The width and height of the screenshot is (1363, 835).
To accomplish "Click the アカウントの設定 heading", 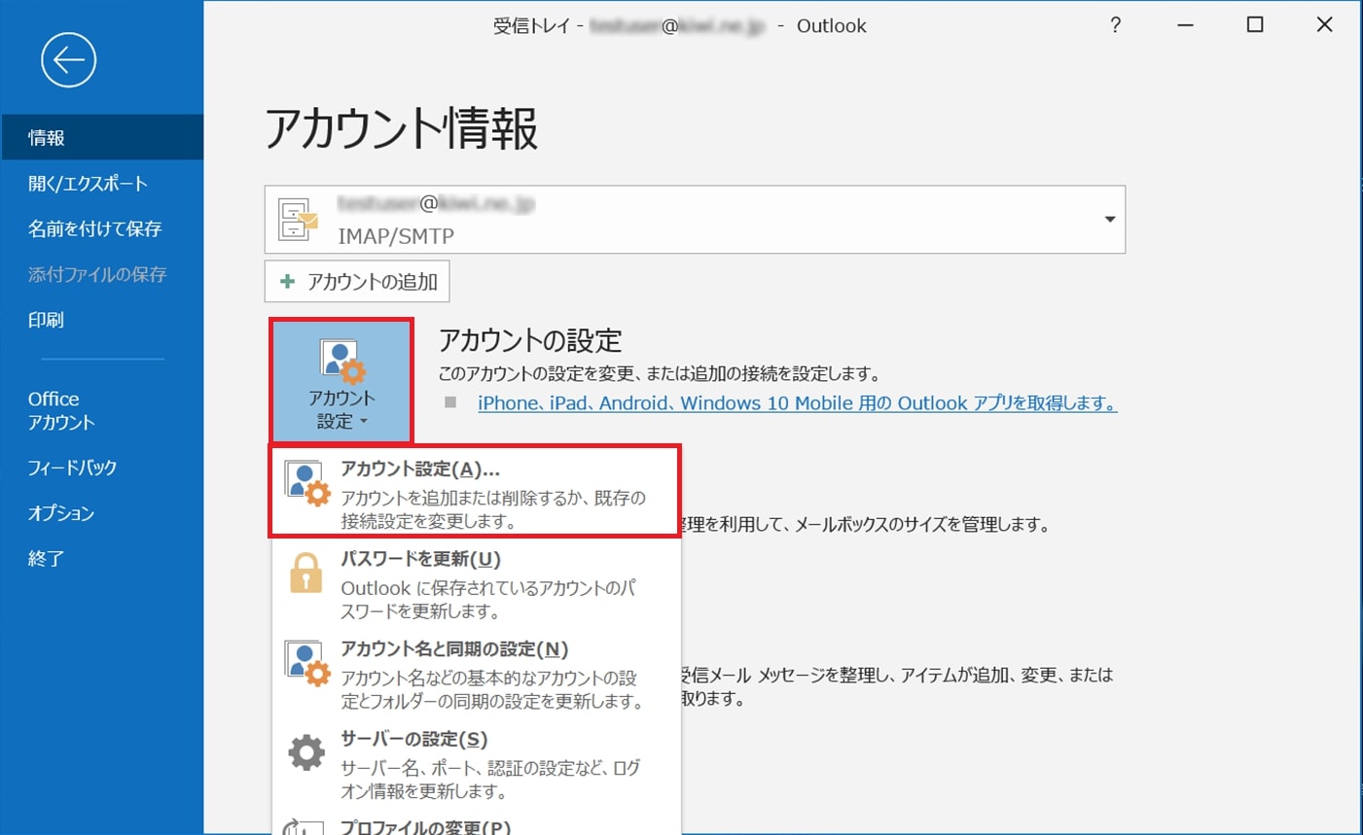I will [x=530, y=340].
